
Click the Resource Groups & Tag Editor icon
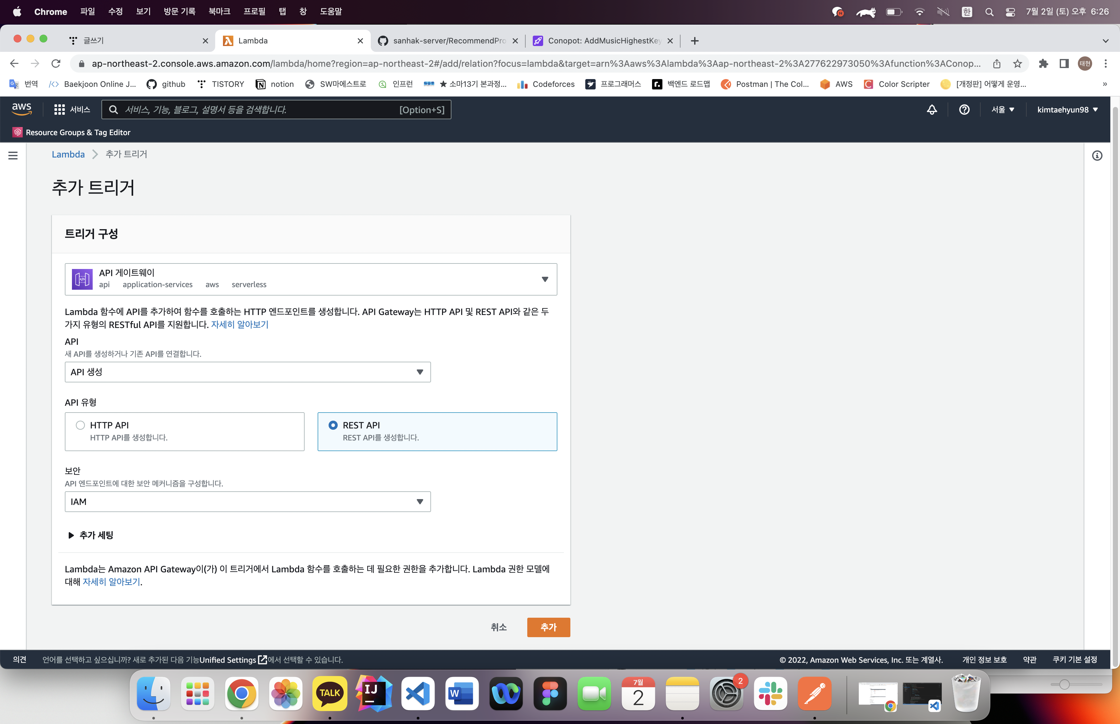pos(17,133)
